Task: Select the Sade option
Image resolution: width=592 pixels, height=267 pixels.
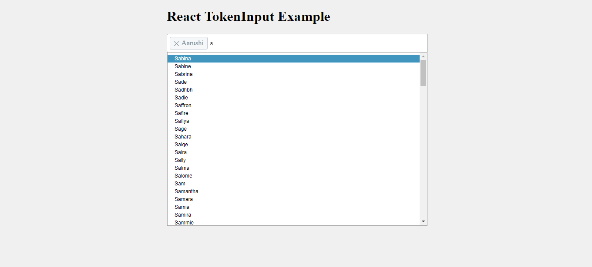Action: pos(293,82)
